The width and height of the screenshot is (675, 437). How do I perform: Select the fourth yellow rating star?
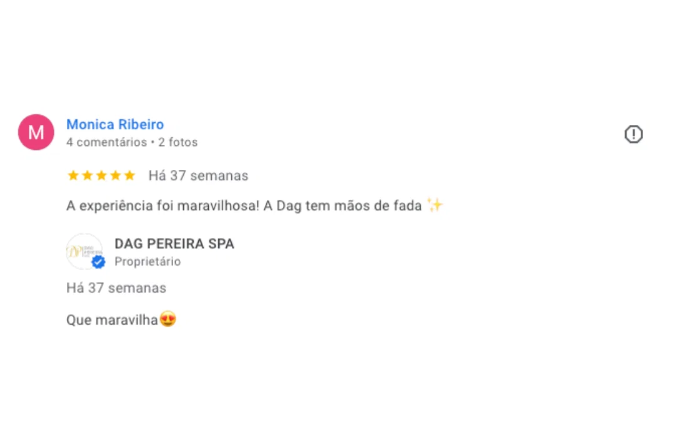[x=116, y=175]
